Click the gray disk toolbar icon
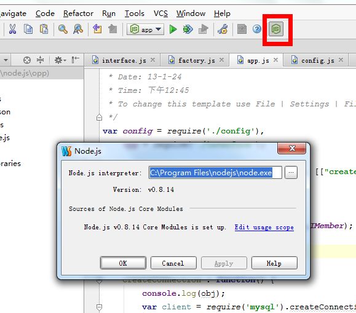 pos(242,29)
